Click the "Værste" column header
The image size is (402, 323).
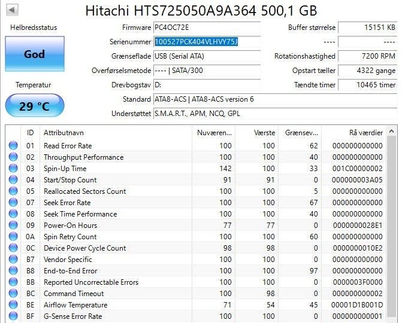pos(258,132)
